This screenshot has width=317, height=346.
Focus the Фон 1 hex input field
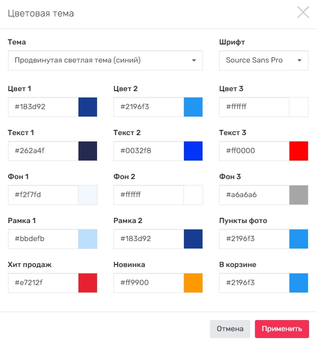tap(43, 195)
